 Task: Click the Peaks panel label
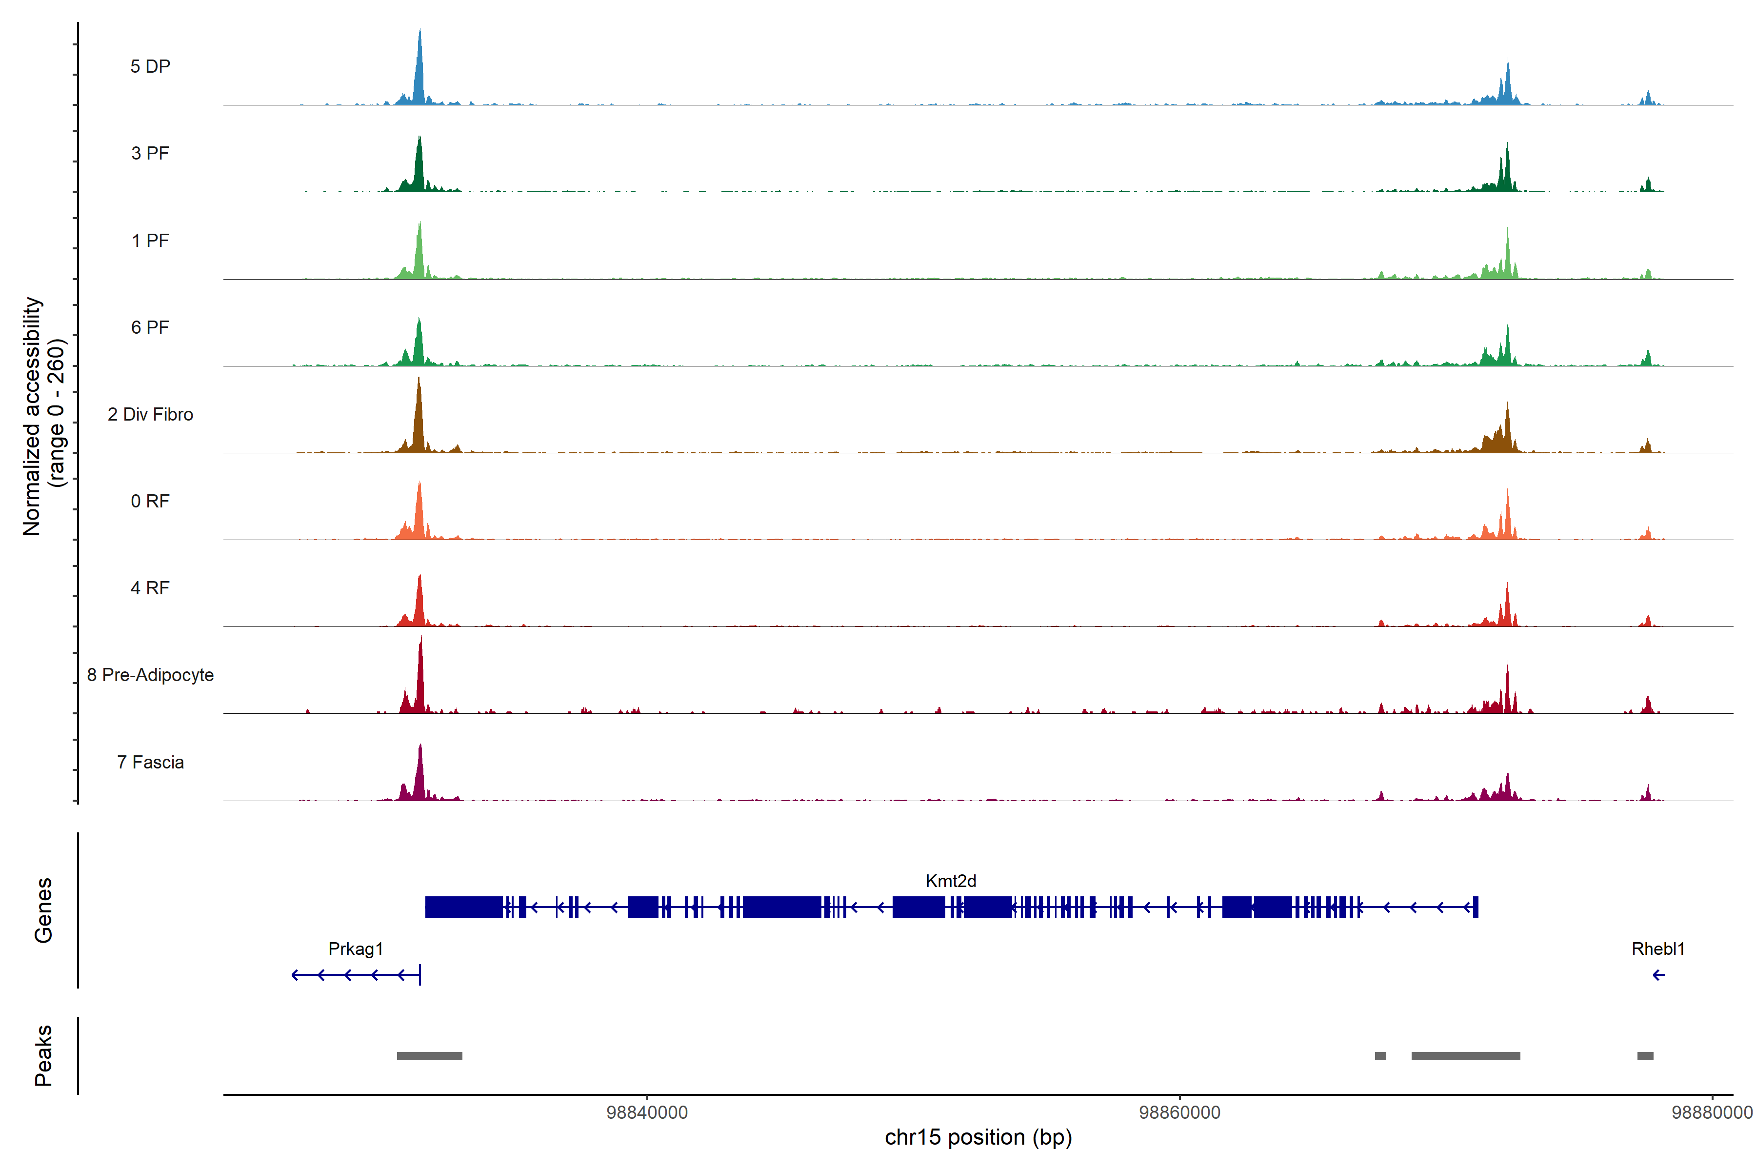(43, 1054)
